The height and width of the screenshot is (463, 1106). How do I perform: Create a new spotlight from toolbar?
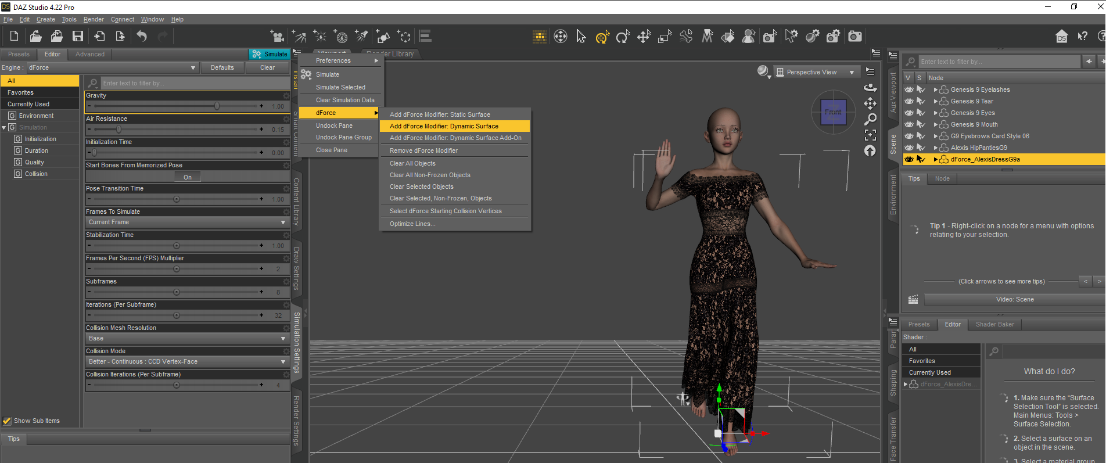[361, 37]
